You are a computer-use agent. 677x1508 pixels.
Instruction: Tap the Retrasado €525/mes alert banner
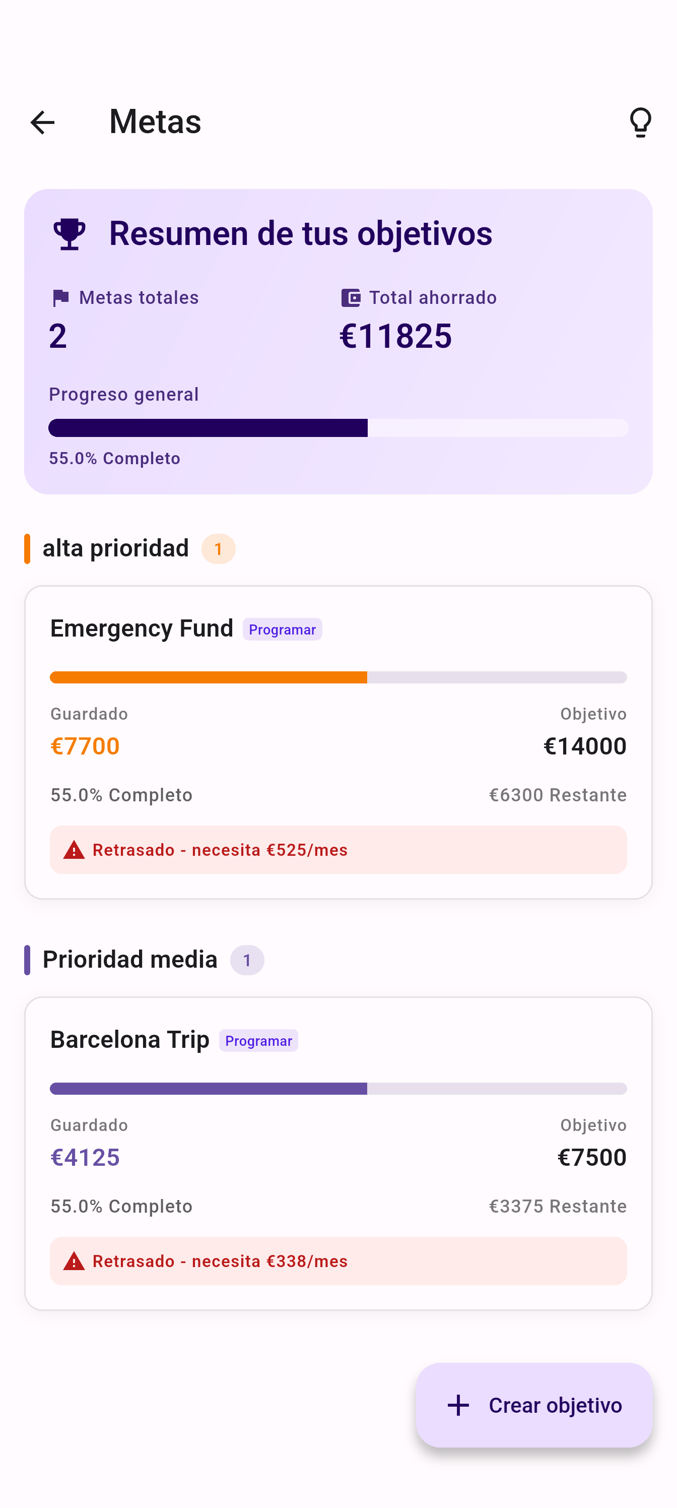click(x=338, y=850)
